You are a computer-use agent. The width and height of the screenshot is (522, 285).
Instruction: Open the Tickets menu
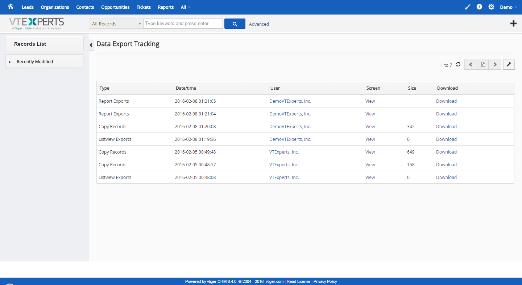[x=144, y=7]
